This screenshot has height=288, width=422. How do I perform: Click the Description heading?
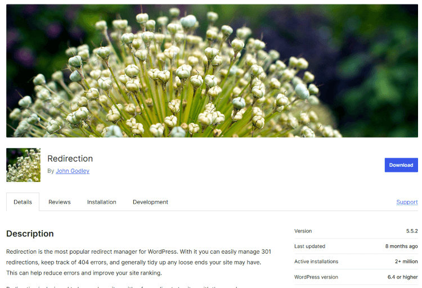(30, 234)
